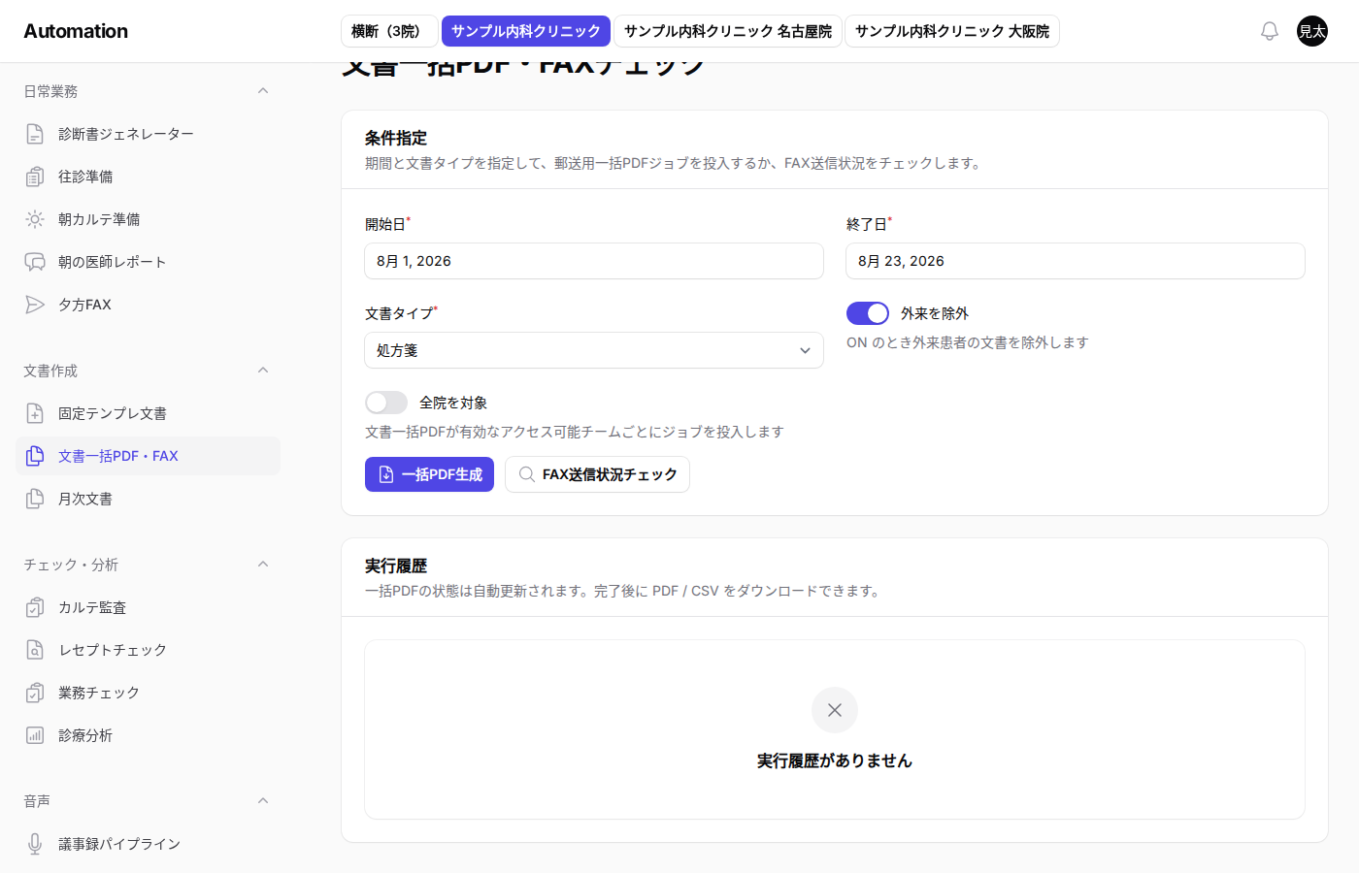Image resolution: width=1359 pixels, height=873 pixels.
Task: Click the 開始日 date field 8月 1, 2026
Action: pyautogui.click(x=594, y=261)
